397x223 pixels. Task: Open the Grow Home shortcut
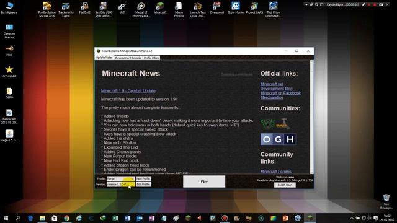(x=236, y=8)
